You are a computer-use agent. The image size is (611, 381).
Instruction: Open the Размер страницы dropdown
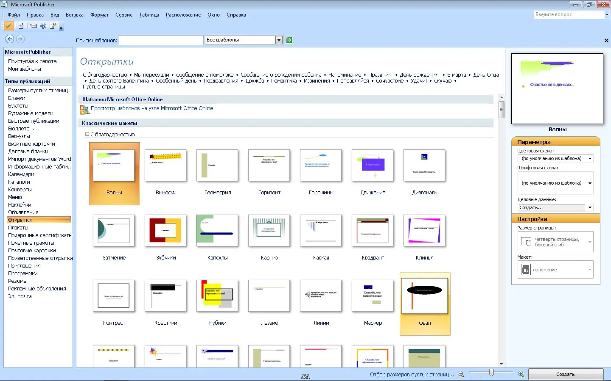[x=590, y=242]
